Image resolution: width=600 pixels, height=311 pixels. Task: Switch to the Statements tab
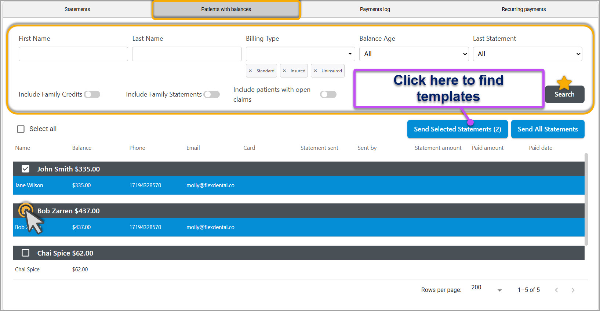(x=77, y=9)
